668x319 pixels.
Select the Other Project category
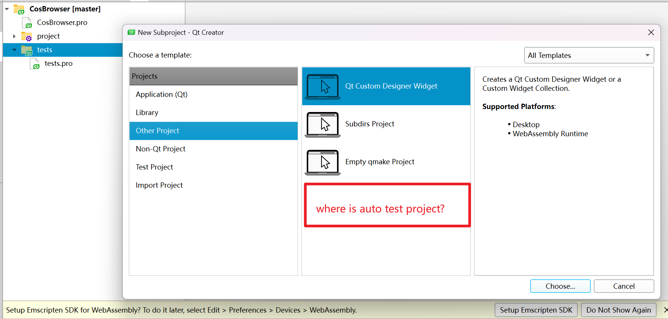click(214, 131)
